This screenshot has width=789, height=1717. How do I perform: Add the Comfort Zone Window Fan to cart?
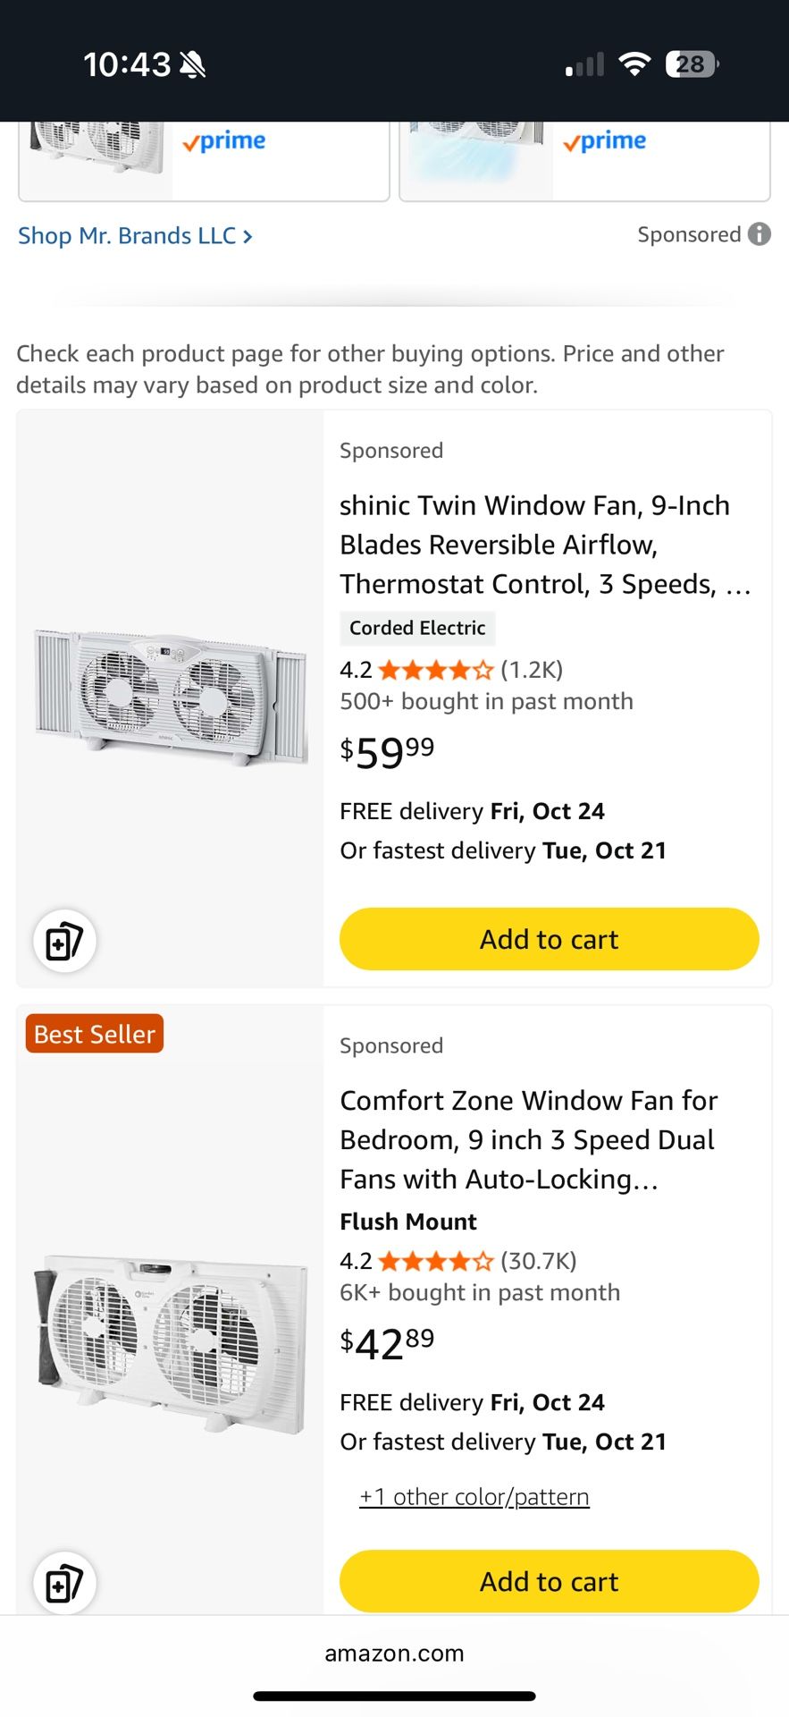click(x=548, y=1581)
